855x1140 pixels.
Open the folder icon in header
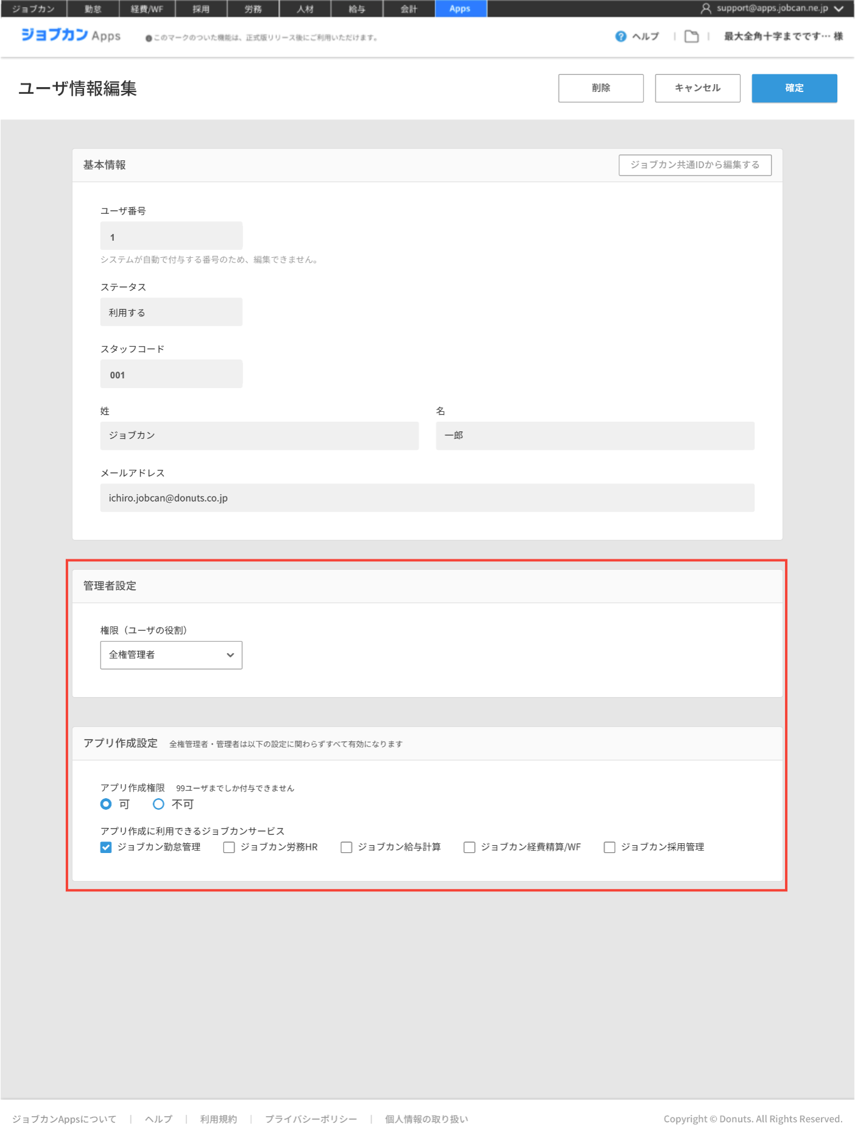coord(691,37)
